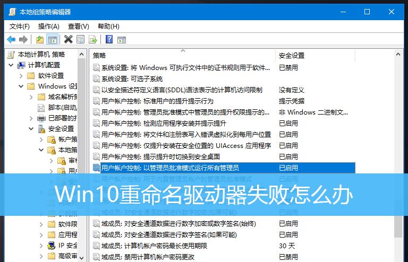Click the 软件设置 folder icon
Viewport: 408px width, 262px height.
31,75
